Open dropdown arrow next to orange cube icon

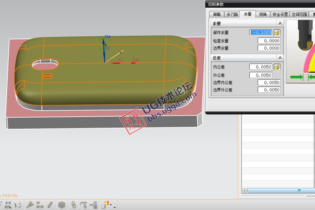111,205
